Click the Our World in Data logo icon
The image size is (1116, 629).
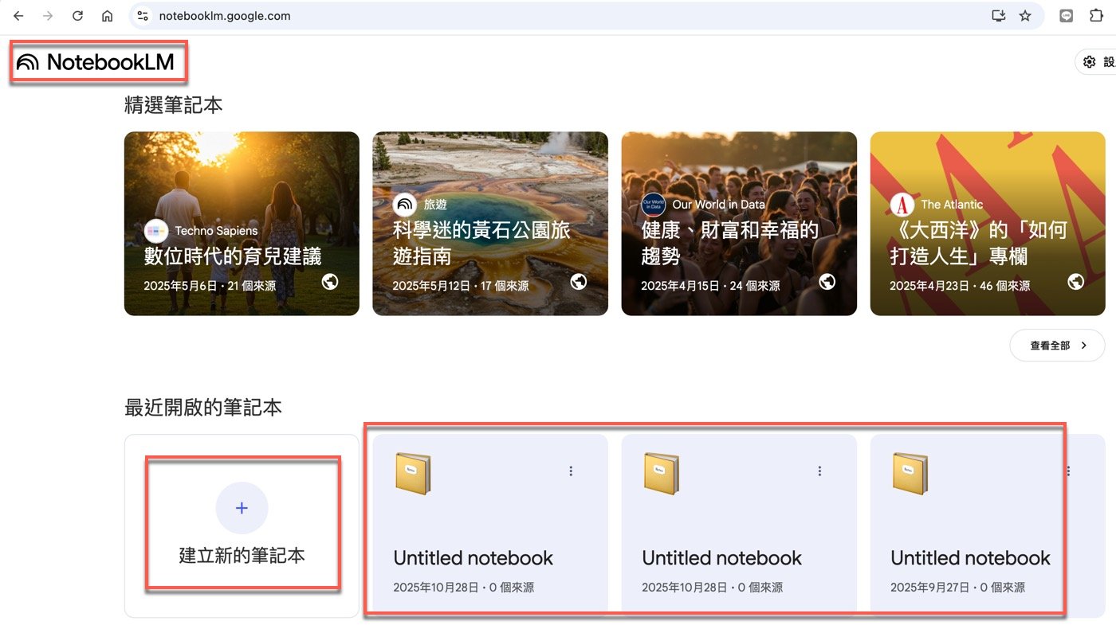click(653, 205)
